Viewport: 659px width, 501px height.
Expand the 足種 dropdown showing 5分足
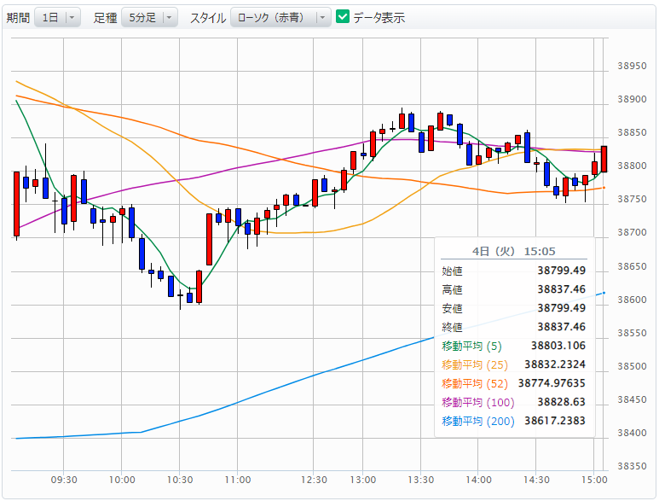pyautogui.click(x=148, y=17)
